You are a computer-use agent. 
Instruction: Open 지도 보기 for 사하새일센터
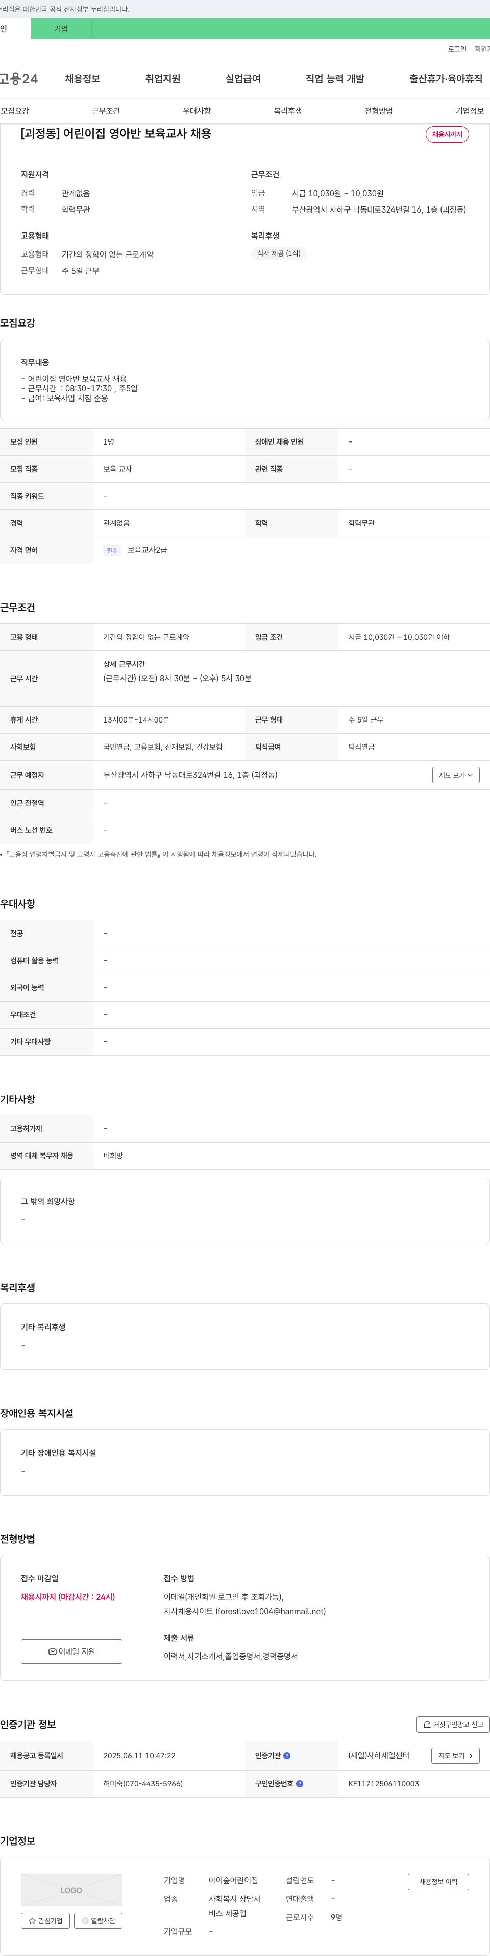pos(456,1756)
